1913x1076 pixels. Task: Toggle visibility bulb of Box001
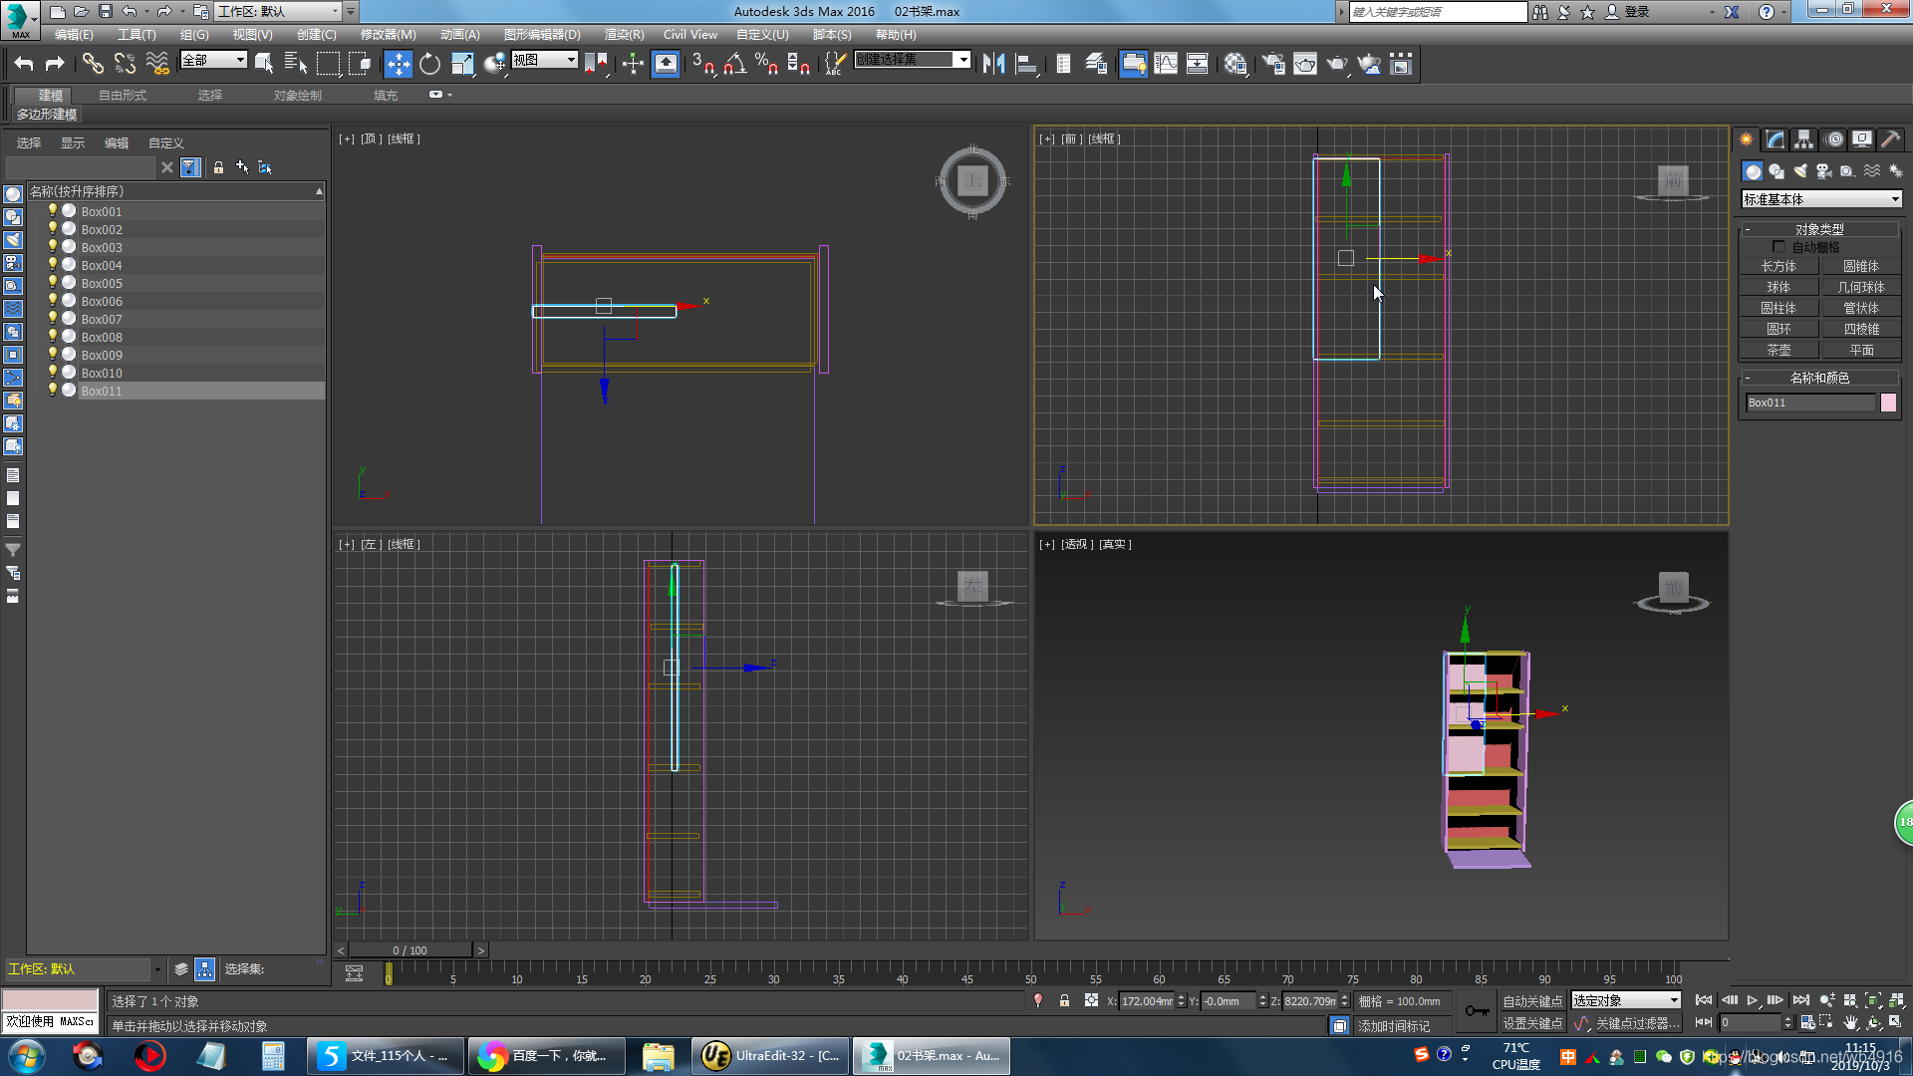(53, 211)
